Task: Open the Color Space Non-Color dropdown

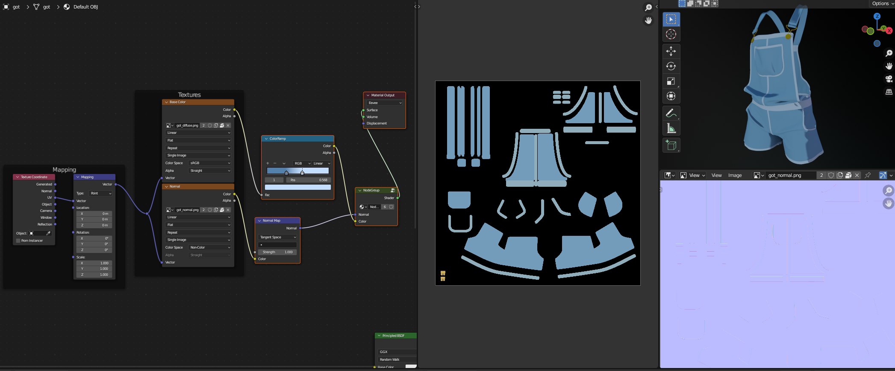Action: 210,247
